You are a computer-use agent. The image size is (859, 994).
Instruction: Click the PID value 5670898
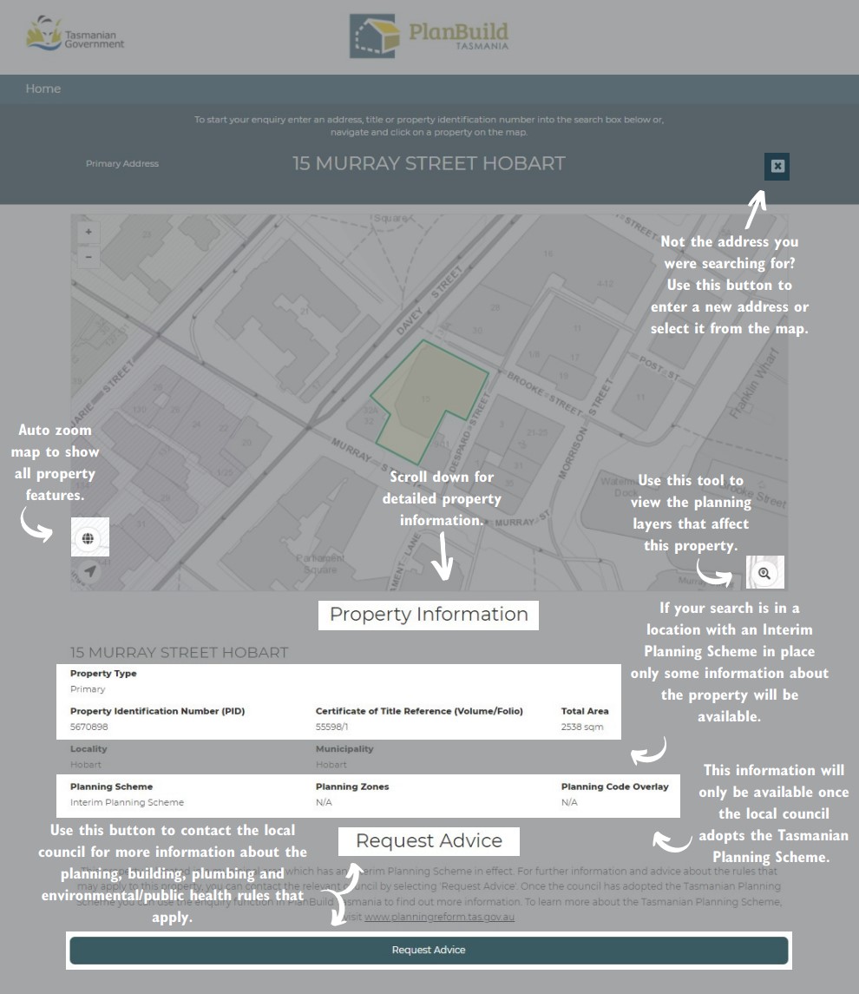pos(89,727)
